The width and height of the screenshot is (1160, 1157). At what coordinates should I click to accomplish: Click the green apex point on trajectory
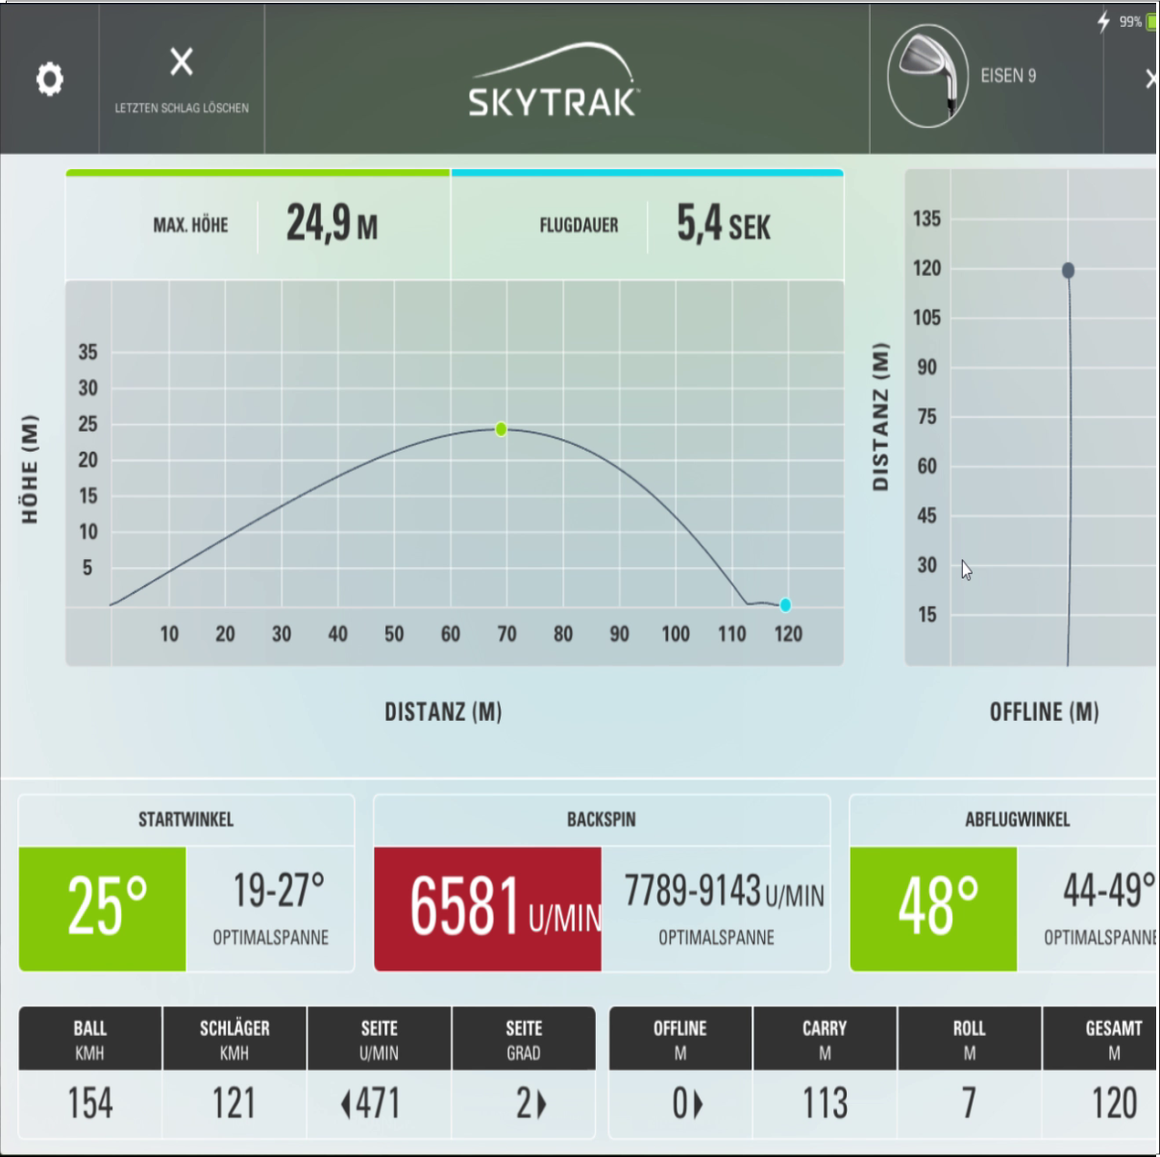(501, 429)
